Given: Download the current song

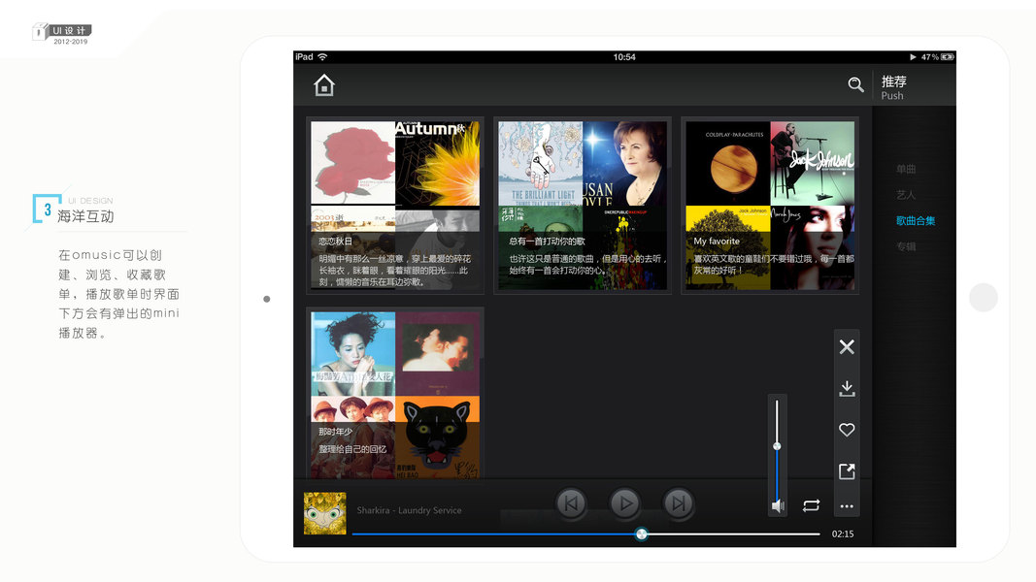Looking at the screenshot, I should pos(847,389).
